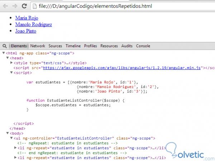The width and height of the screenshot is (215, 161).
Task: Click the $scope.estudiantes assignment line
Action: (x=73, y=105)
